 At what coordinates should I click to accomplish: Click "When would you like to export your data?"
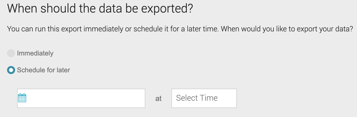[x=287, y=29]
